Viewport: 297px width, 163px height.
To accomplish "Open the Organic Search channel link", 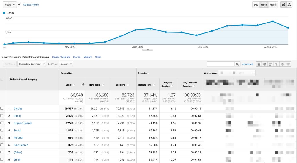I will [x=23, y=123].
